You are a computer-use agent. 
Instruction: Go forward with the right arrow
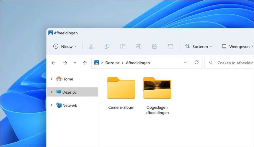pyautogui.click(x=65, y=63)
